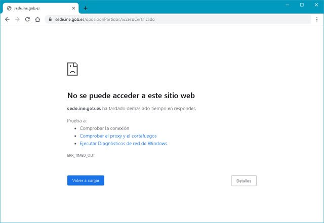This screenshot has height=223, width=324.
Task: Open 'Comprobar el proxy y el cortafuegos' link
Action: click(x=118, y=136)
